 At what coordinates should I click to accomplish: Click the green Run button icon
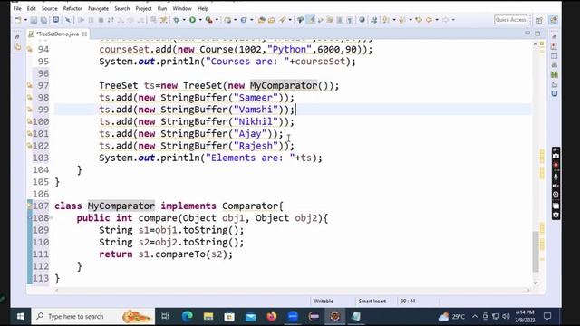tap(192, 20)
